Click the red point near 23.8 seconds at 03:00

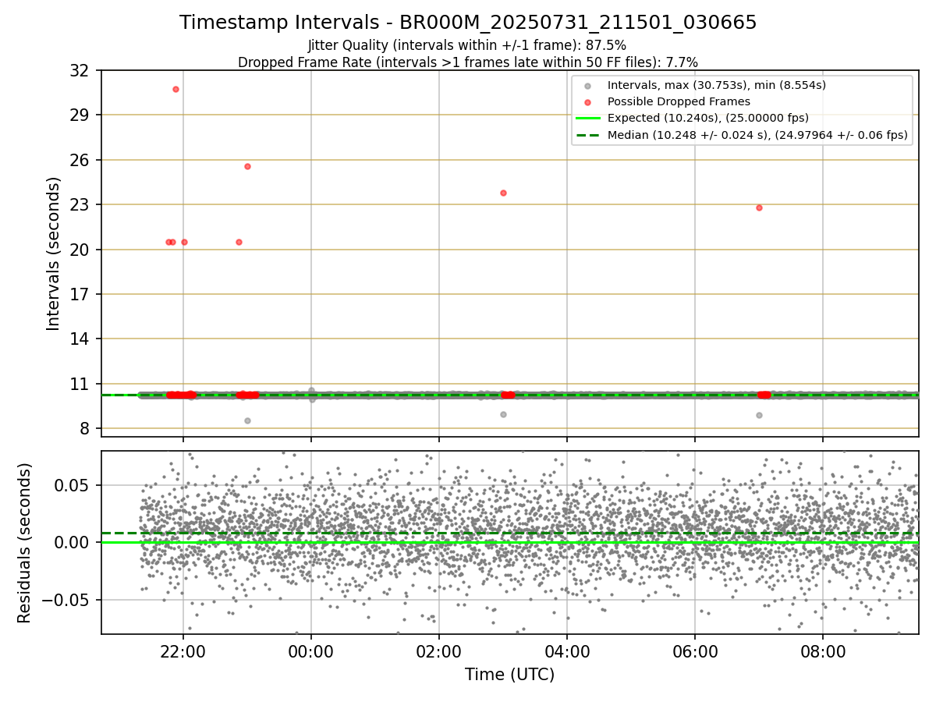click(503, 193)
